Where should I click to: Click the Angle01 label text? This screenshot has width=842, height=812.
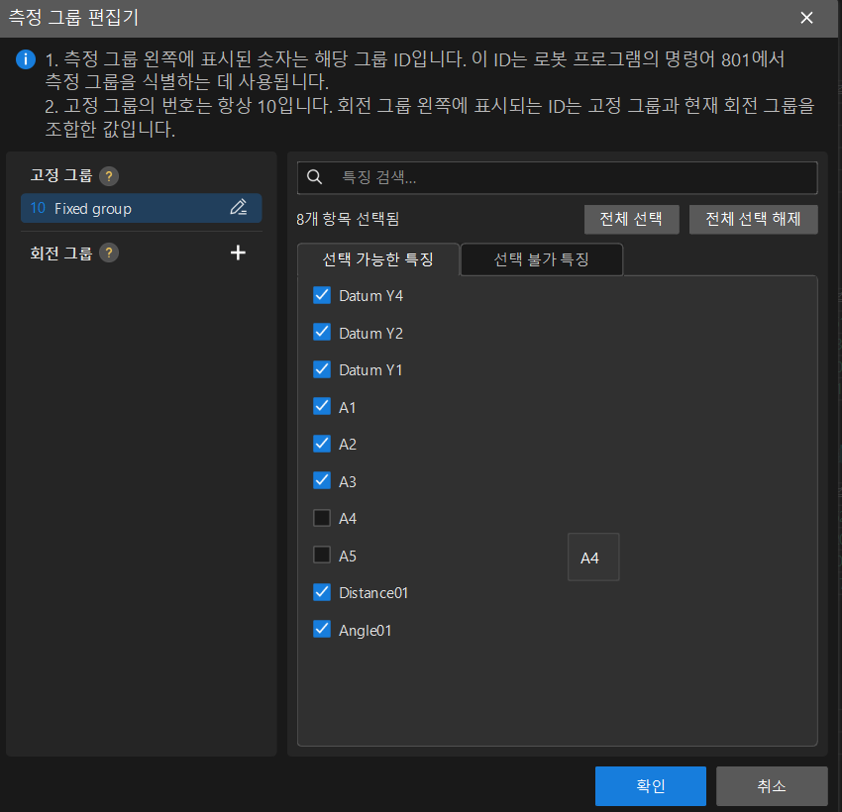tap(366, 631)
